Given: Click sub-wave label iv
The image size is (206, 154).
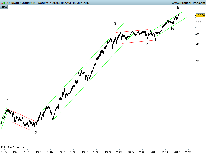Looking at the screenshot, I should 173,29.
